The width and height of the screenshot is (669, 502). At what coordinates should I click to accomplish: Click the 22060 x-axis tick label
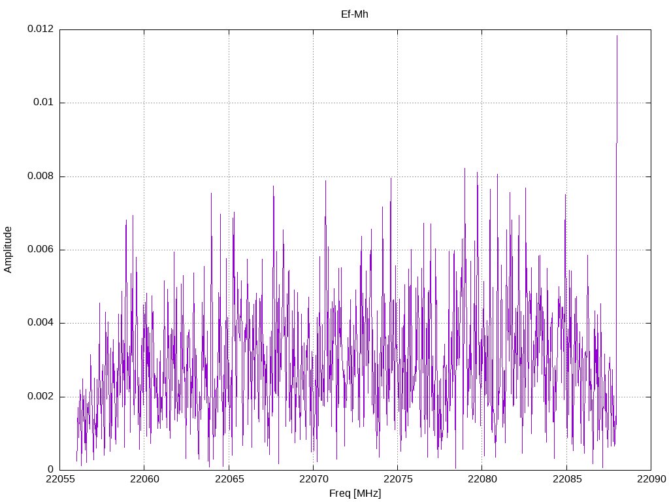[144, 479]
